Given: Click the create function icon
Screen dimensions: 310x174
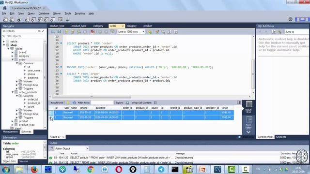Looking at the screenshot, I should click(53, 19).
